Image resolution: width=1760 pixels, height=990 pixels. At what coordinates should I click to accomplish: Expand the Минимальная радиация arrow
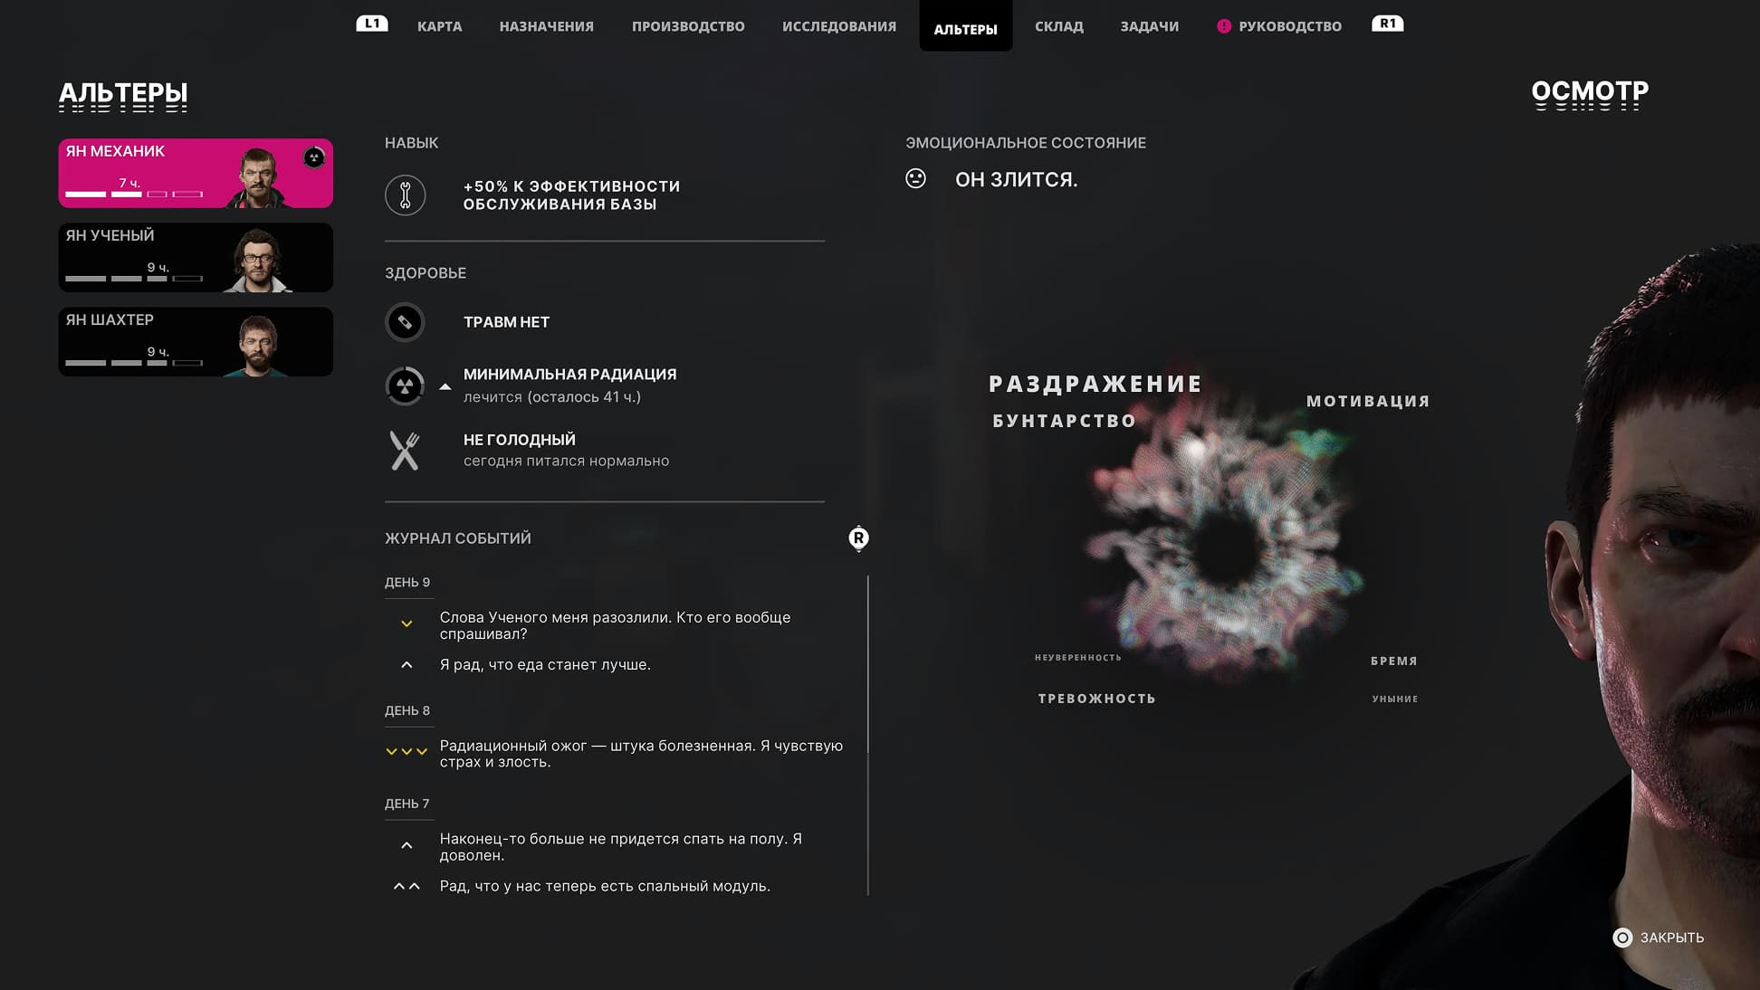click(x=445, y=387)
